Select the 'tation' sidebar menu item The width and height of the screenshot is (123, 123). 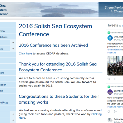(8, 85)
